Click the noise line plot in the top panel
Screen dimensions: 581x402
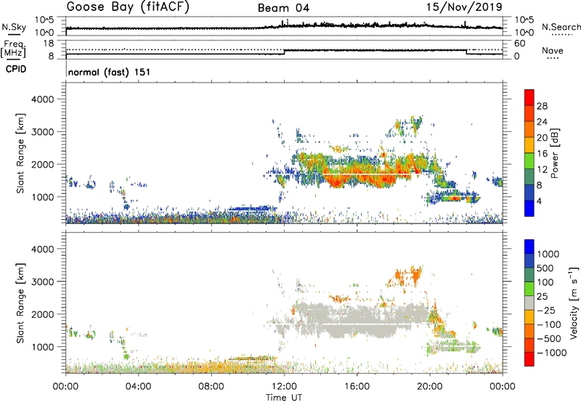(x=284, y=26)
